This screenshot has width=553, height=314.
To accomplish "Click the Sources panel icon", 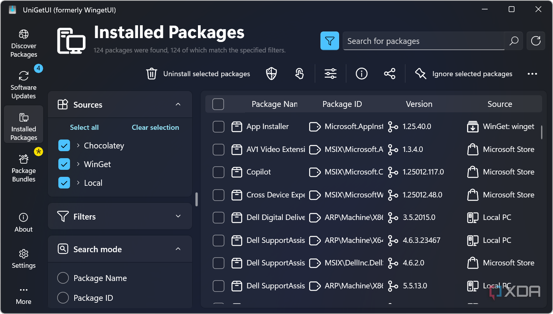I will [63, 105].
